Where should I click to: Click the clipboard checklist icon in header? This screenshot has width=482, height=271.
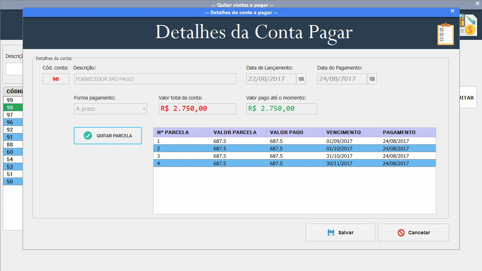(x=446, y=34)
